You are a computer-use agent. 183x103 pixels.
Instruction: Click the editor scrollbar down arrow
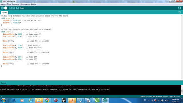coord(182,79)
